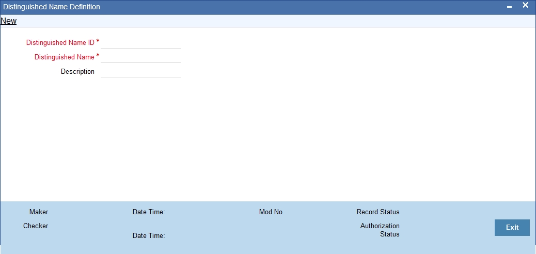Click the Authorization Status label

coord(380,230)
